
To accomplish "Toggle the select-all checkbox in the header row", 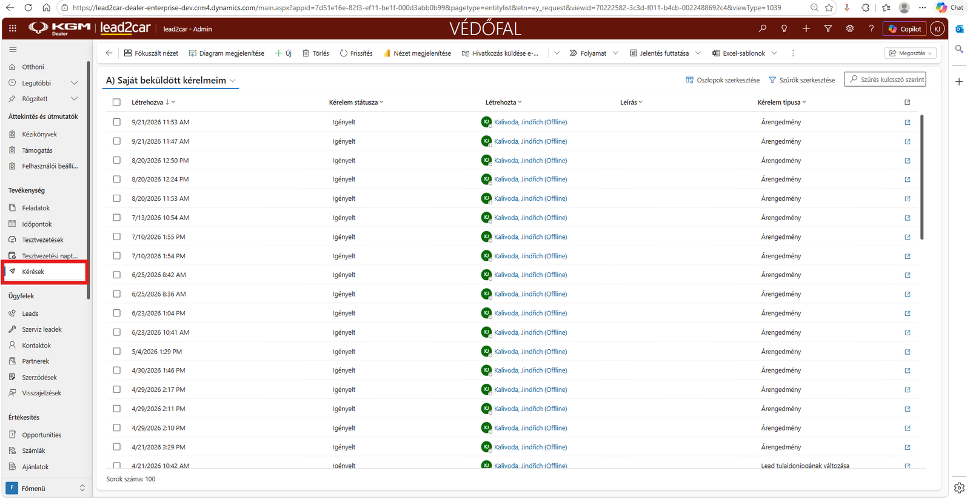I will [116, 102].
